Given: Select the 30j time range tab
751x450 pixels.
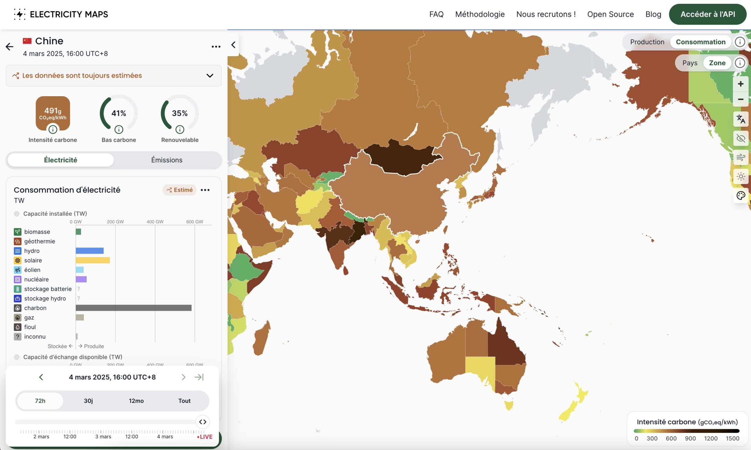Looking at the screenshot, I should tap(88, 401).
